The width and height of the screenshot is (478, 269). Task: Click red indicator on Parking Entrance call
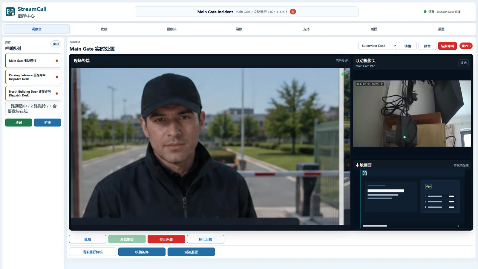57,77
